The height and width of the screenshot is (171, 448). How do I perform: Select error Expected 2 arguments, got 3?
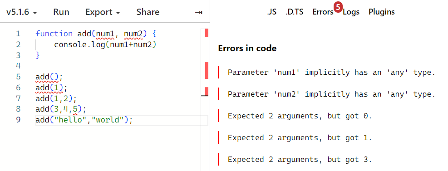coord(300,159)
